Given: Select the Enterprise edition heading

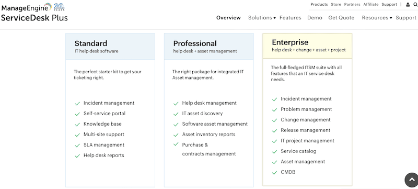Looking at the screenshot, I should point(290,42).
